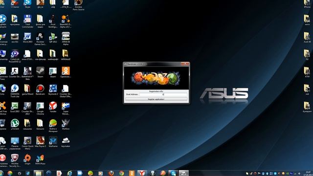Open Firefox from the taskbar
The image size is (313, 176).
(x=111, y=173)
